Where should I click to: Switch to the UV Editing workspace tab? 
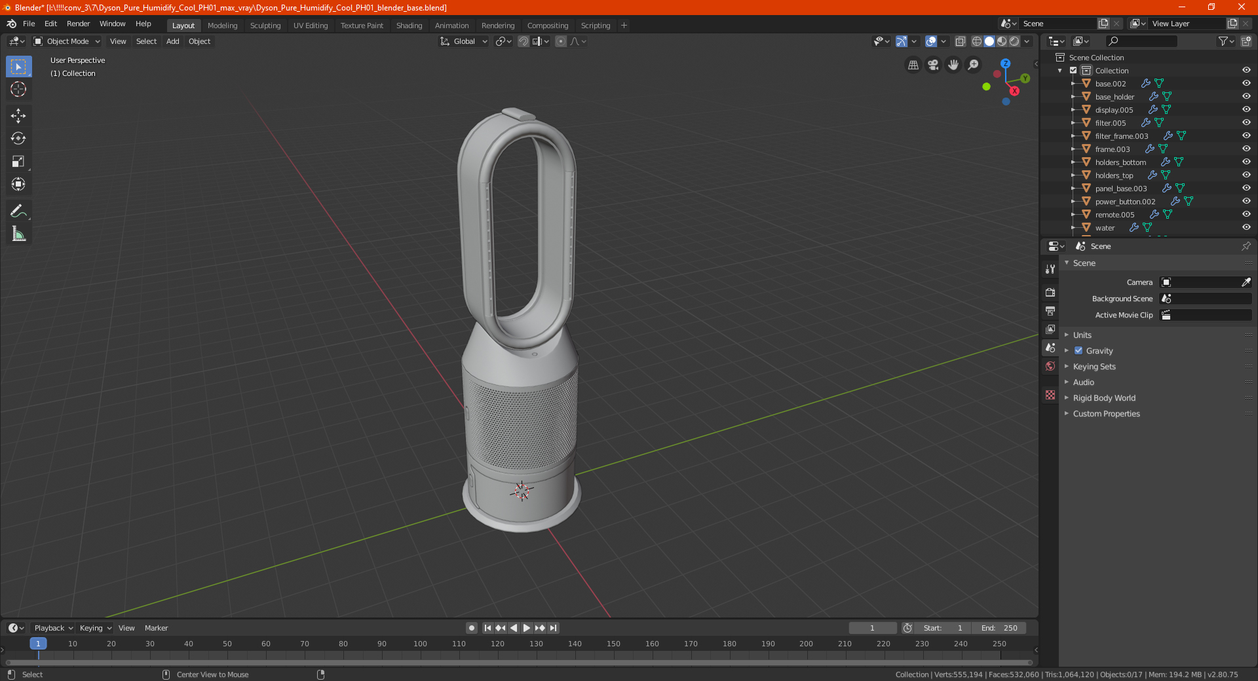[x=311, y=26]
